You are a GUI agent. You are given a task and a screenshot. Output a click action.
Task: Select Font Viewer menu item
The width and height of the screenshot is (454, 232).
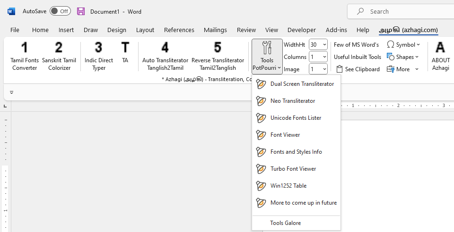296,135
